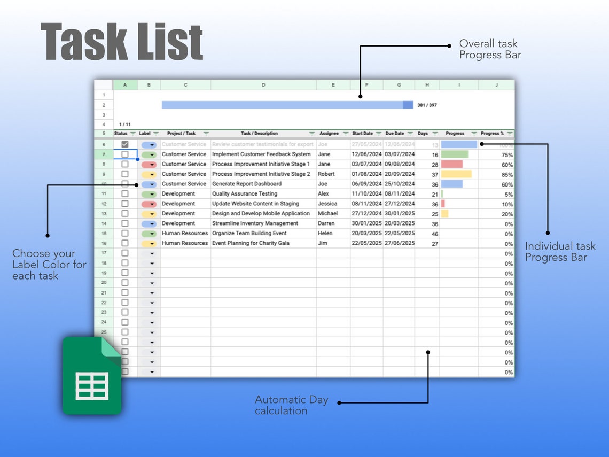Open the Progress % filter icon
Image resolution: width=609 pixels, height=457 pixels.
(510, 134)
